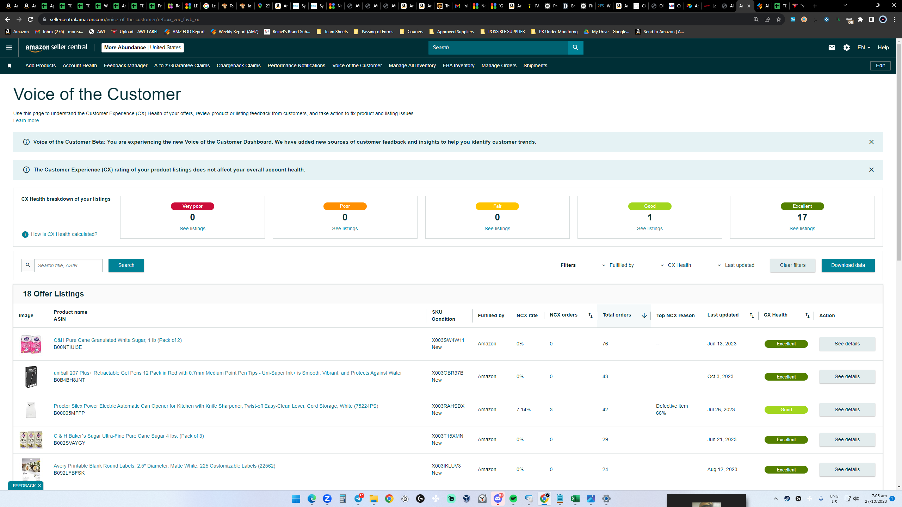
Task: Go to Account Health
Action: point(80,65)
